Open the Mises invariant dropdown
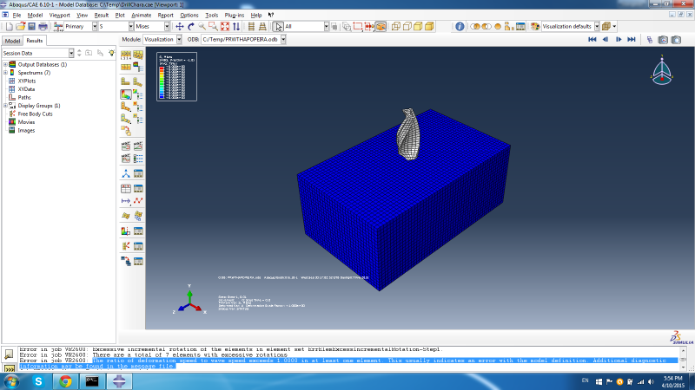The image size is (695, 390). pyautogui.click(x=167, y=27)
